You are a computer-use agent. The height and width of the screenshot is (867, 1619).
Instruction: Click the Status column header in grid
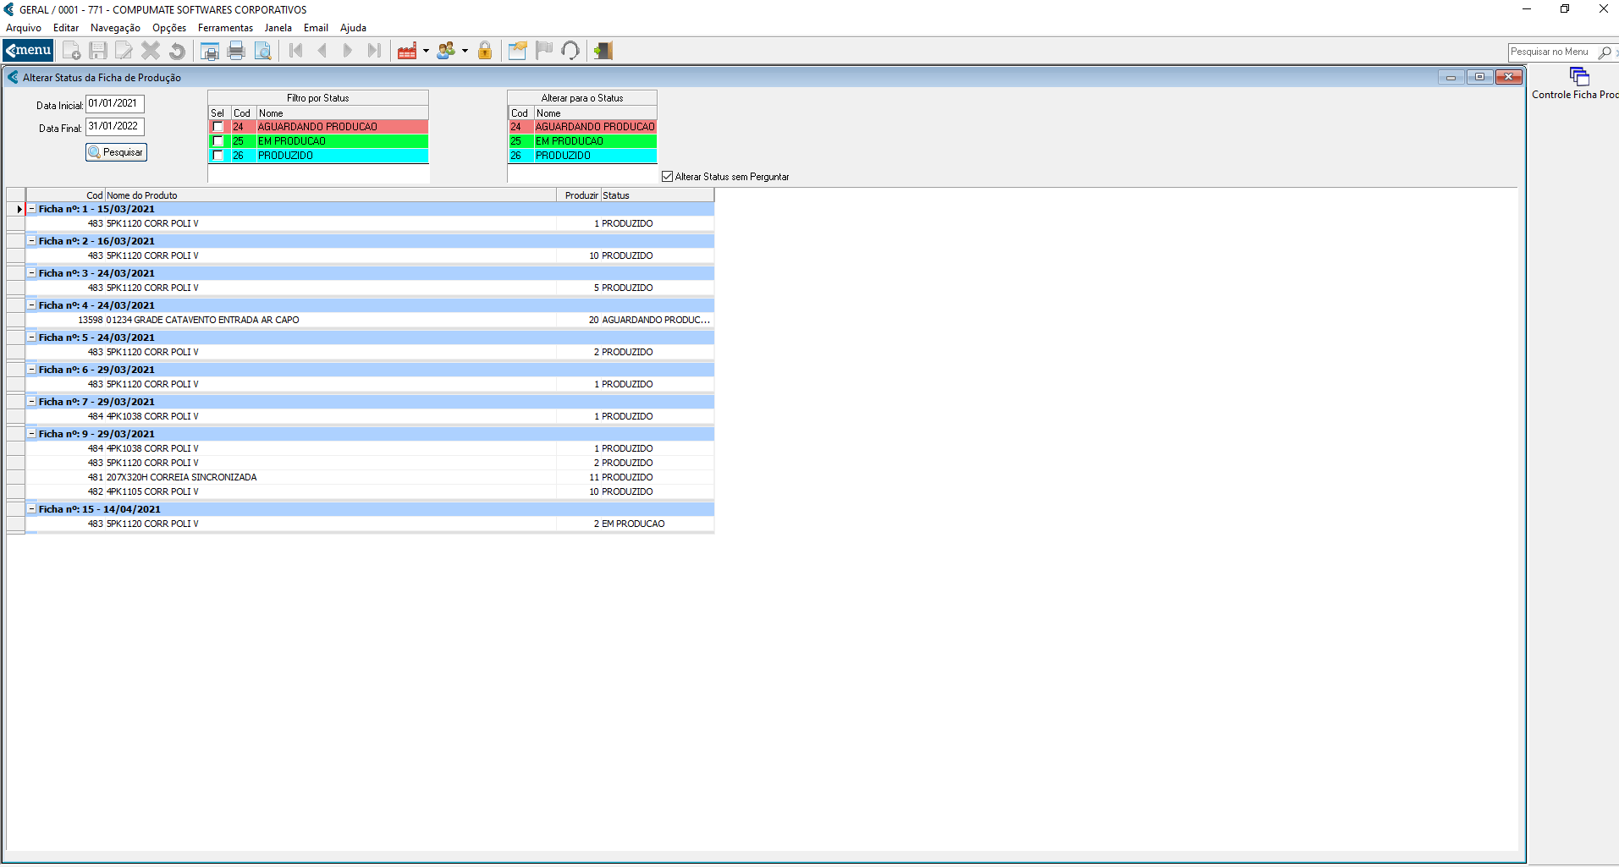657,195
